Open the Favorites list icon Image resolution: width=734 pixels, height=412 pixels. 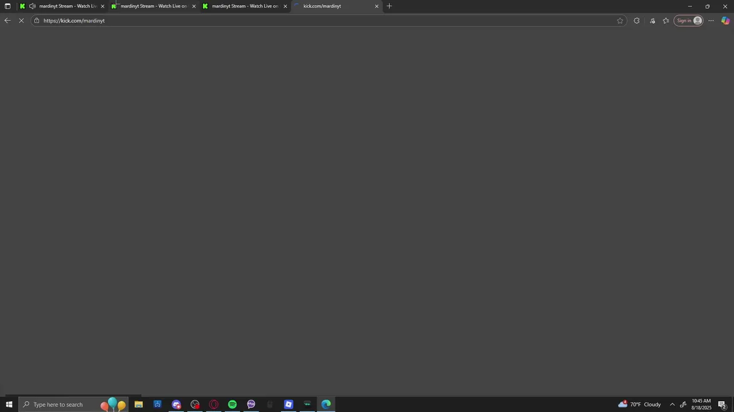coord(666,21)
